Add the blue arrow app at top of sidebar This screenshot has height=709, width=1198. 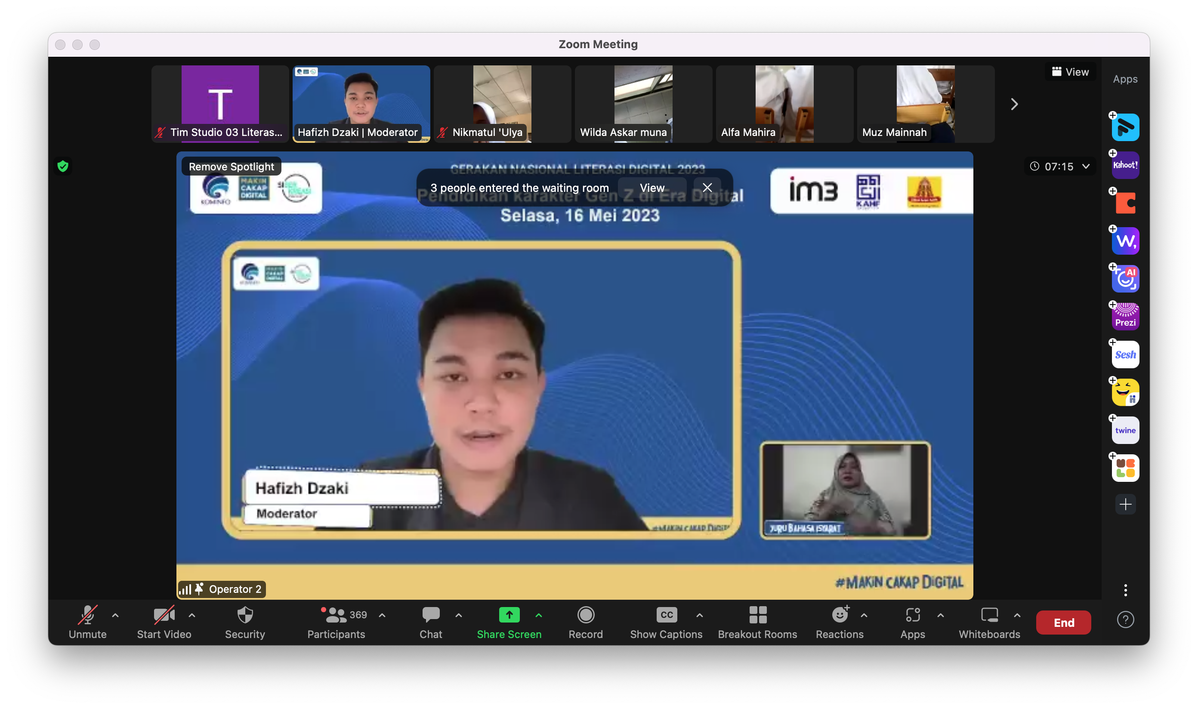pos(1125,126)
